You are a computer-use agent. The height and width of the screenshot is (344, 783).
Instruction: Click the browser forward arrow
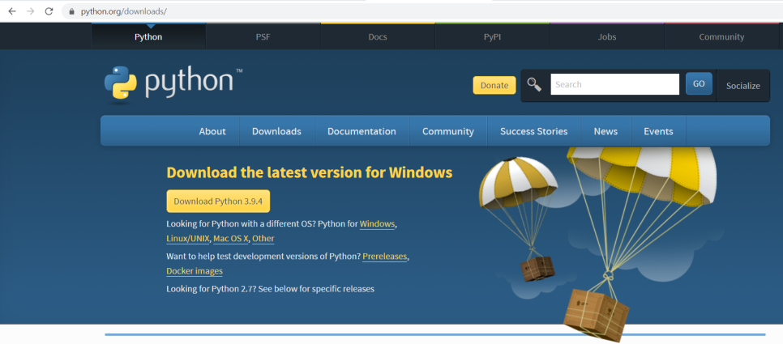[x=31, y=11]
